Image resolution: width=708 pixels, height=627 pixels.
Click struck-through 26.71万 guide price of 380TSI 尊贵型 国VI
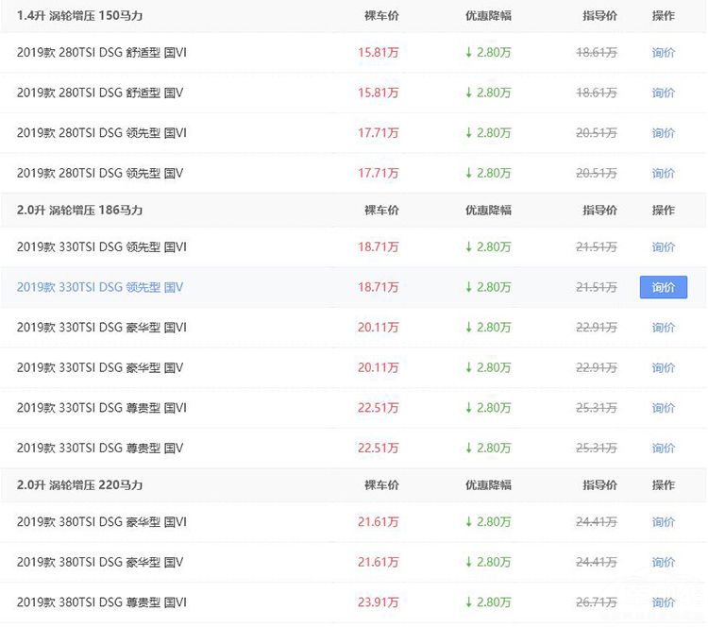[597, 602]
